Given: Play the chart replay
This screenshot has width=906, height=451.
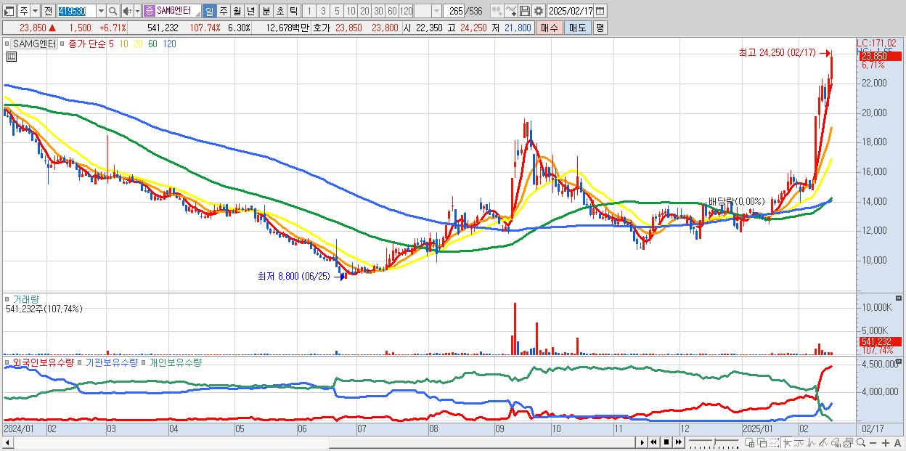Looking at the screenshot, I should tap(642, 442).
